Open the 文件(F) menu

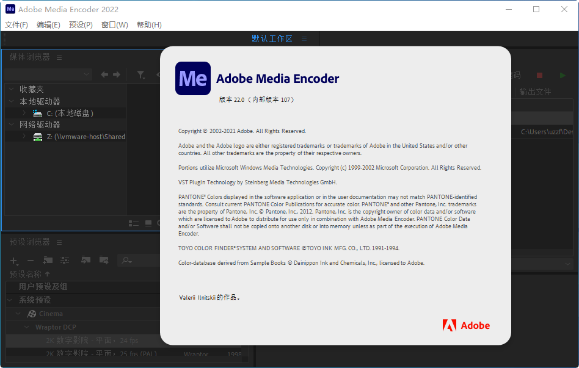(x=16, y=25)
